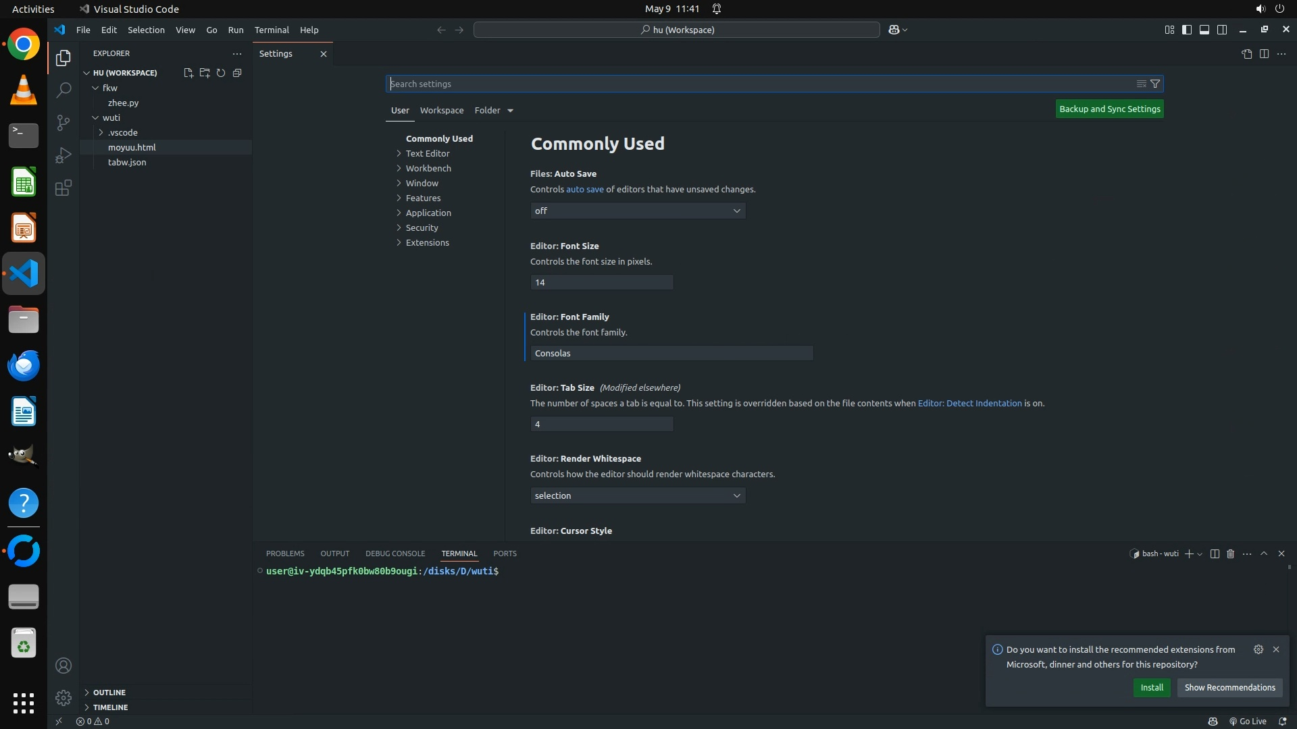Open Run and Debug view

(63, 155)
